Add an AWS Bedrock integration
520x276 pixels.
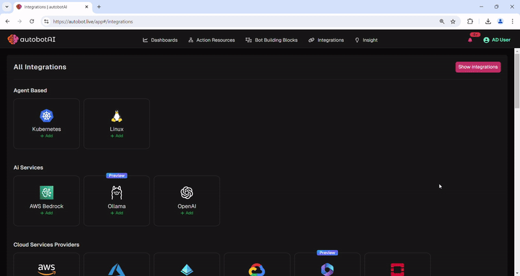[46, 213]
